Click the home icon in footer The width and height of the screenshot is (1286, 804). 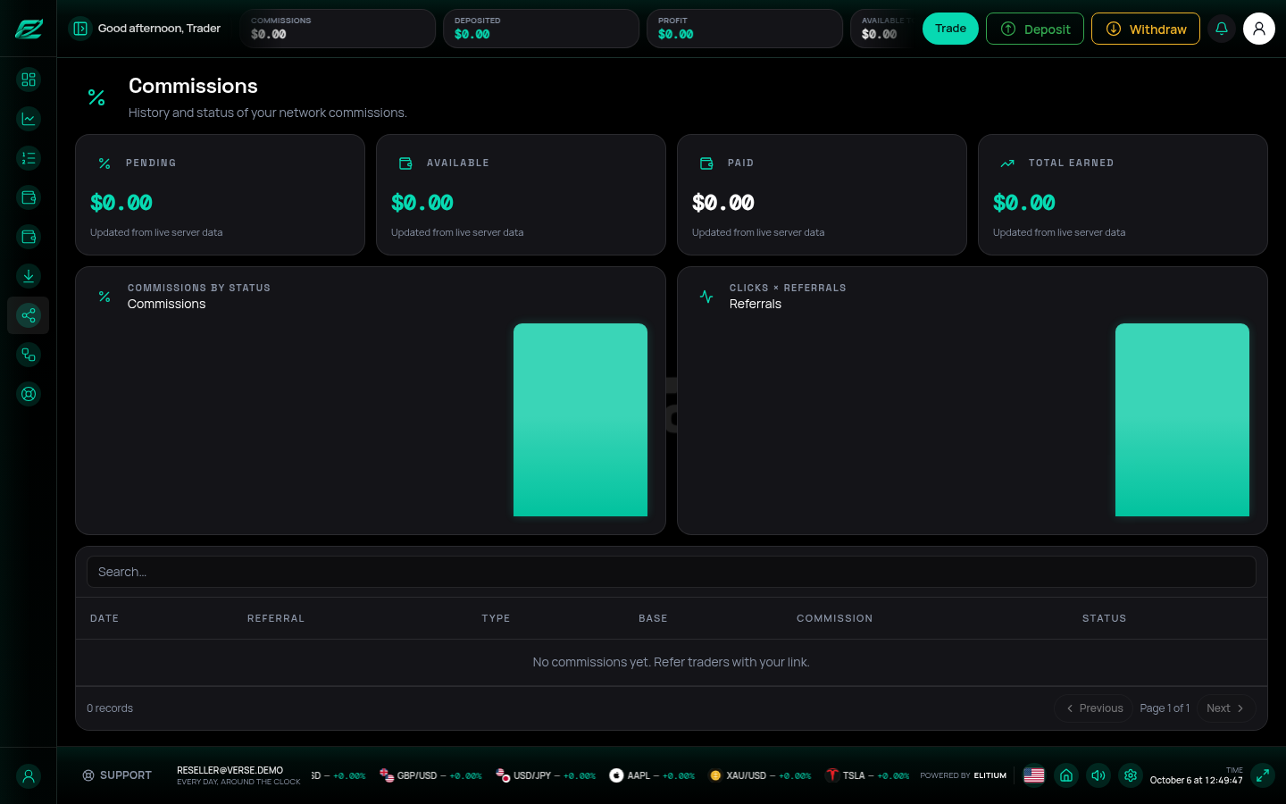click(x=1066, y=775)
